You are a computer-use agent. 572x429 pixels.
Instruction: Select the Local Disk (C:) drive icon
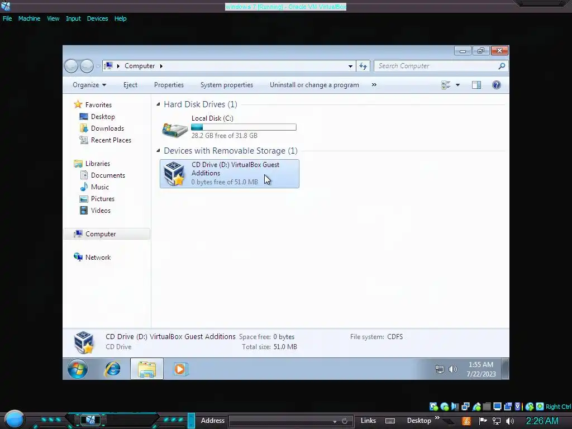[x=175, y=130]
